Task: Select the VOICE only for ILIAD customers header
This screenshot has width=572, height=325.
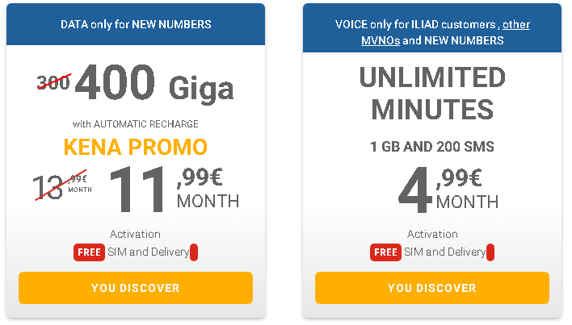Action: (432, 28)
